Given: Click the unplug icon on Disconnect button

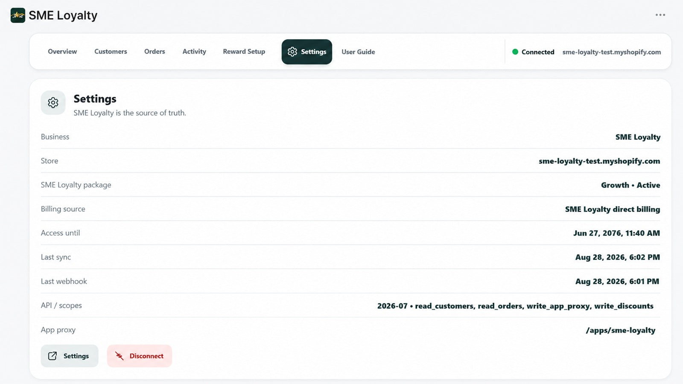Looking at the screenshot, I should pos(120,356).
